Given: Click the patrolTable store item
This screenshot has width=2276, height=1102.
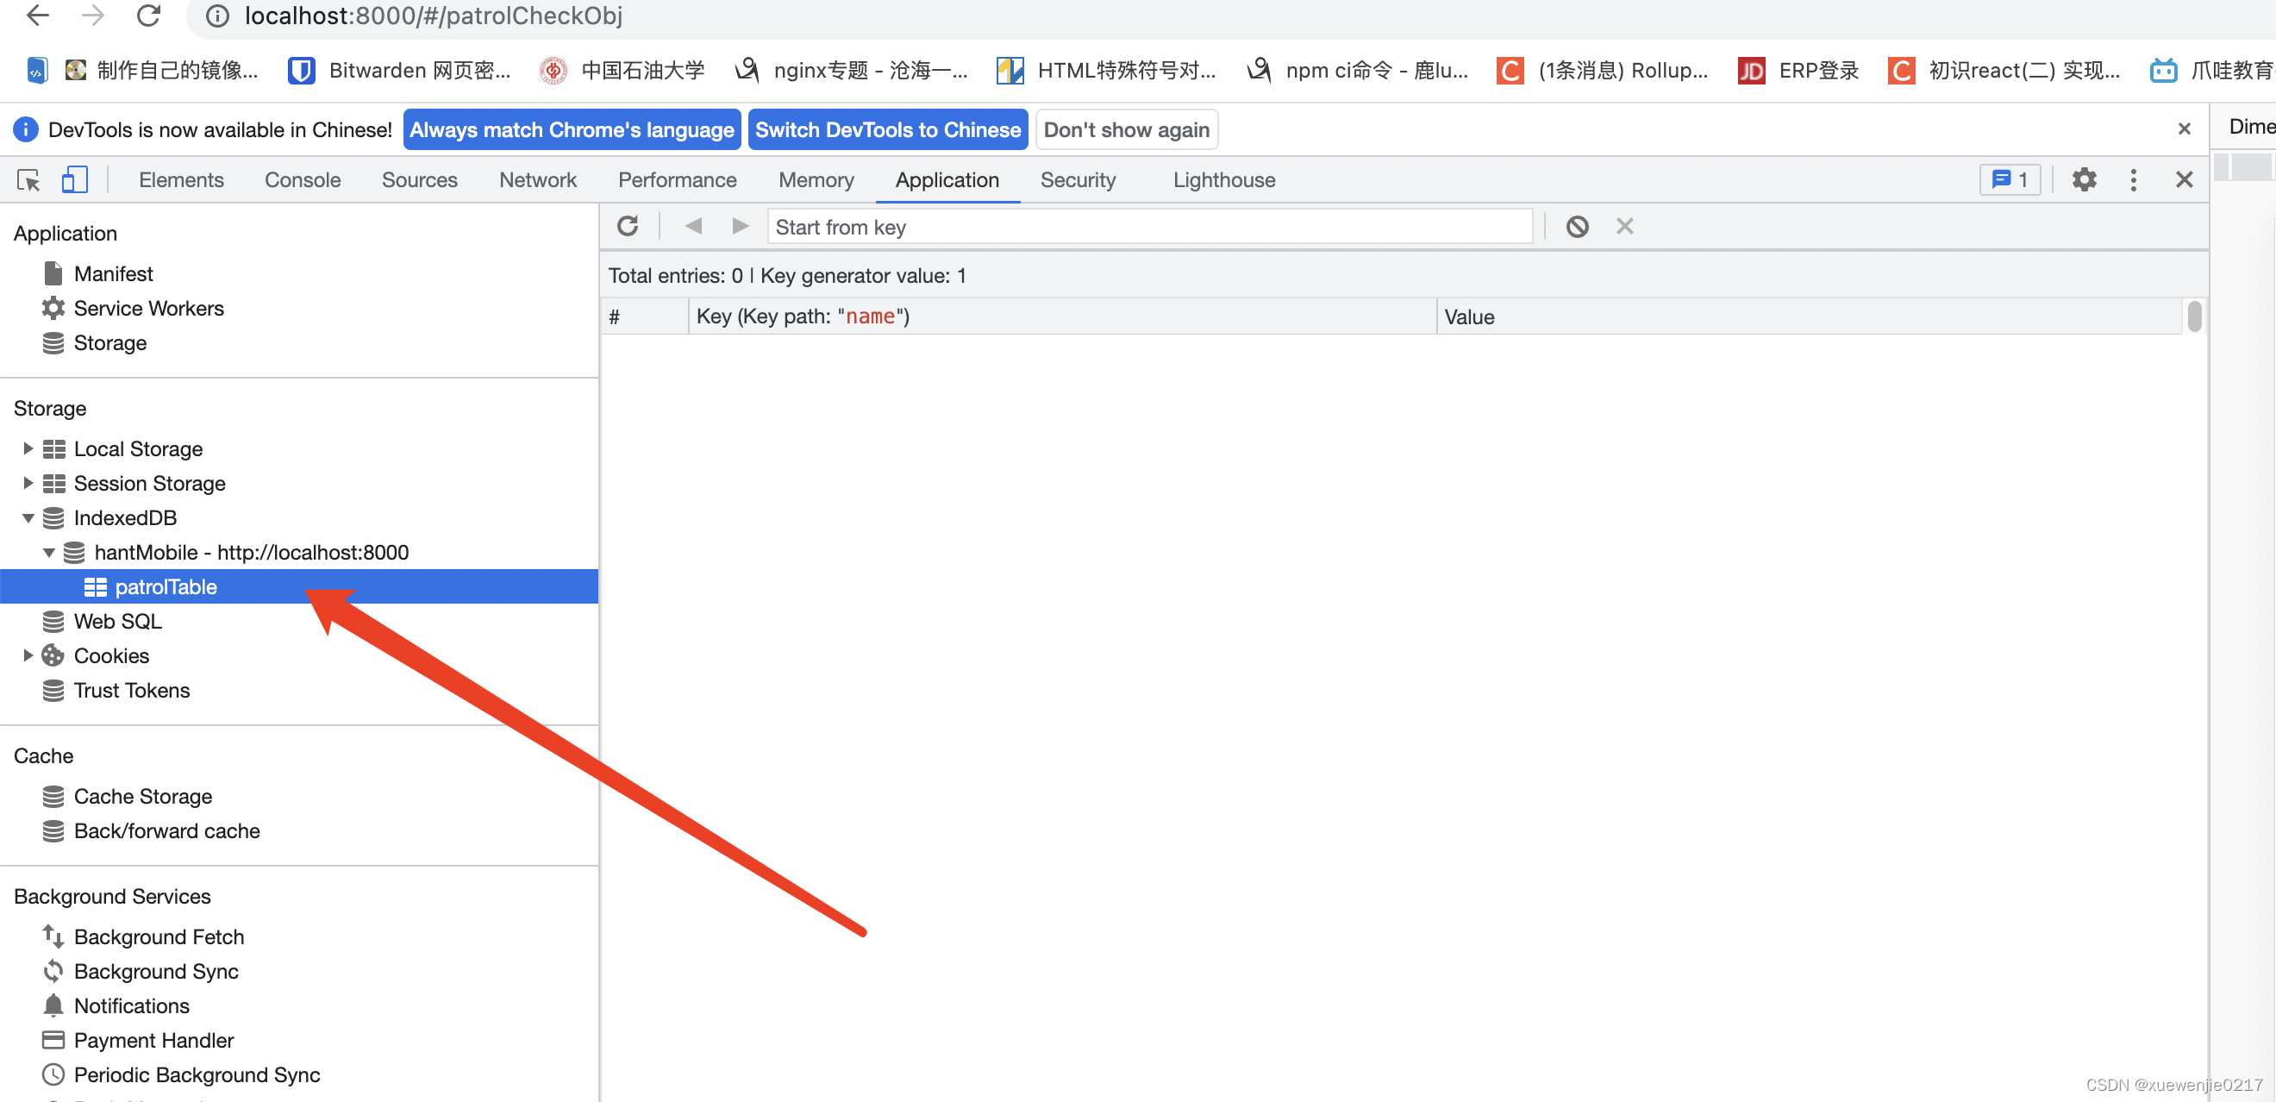Looking at the screenshot, I should [x=166, y=586].
